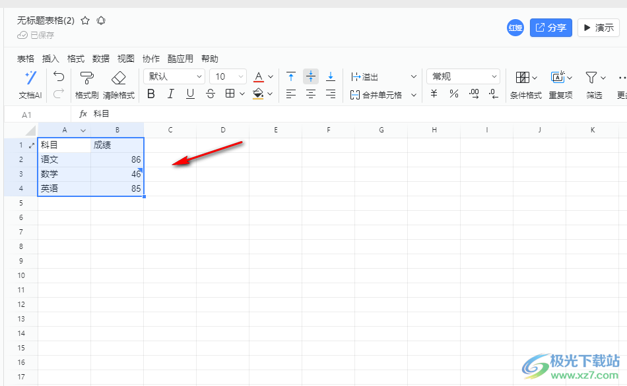Click the select-all corner triangle
This screenshot has height=386, width=627.
pyautogui.click(x=30, y=130)
